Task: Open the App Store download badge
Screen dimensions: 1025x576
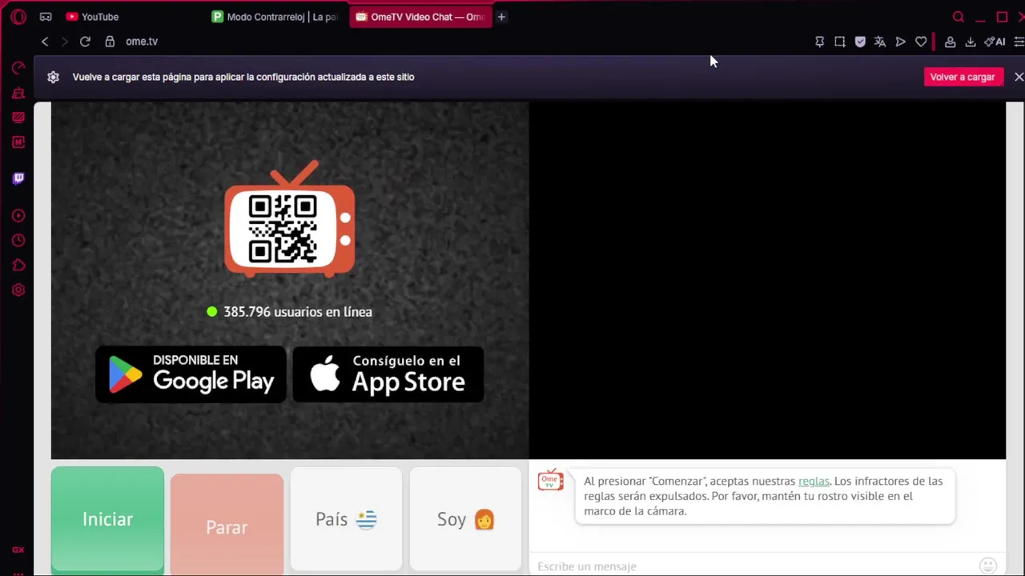Action: tap(388, 374)
